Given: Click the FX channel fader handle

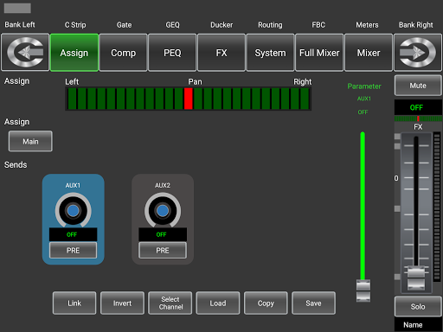Looking at the screenshot, I should [416, 278].
